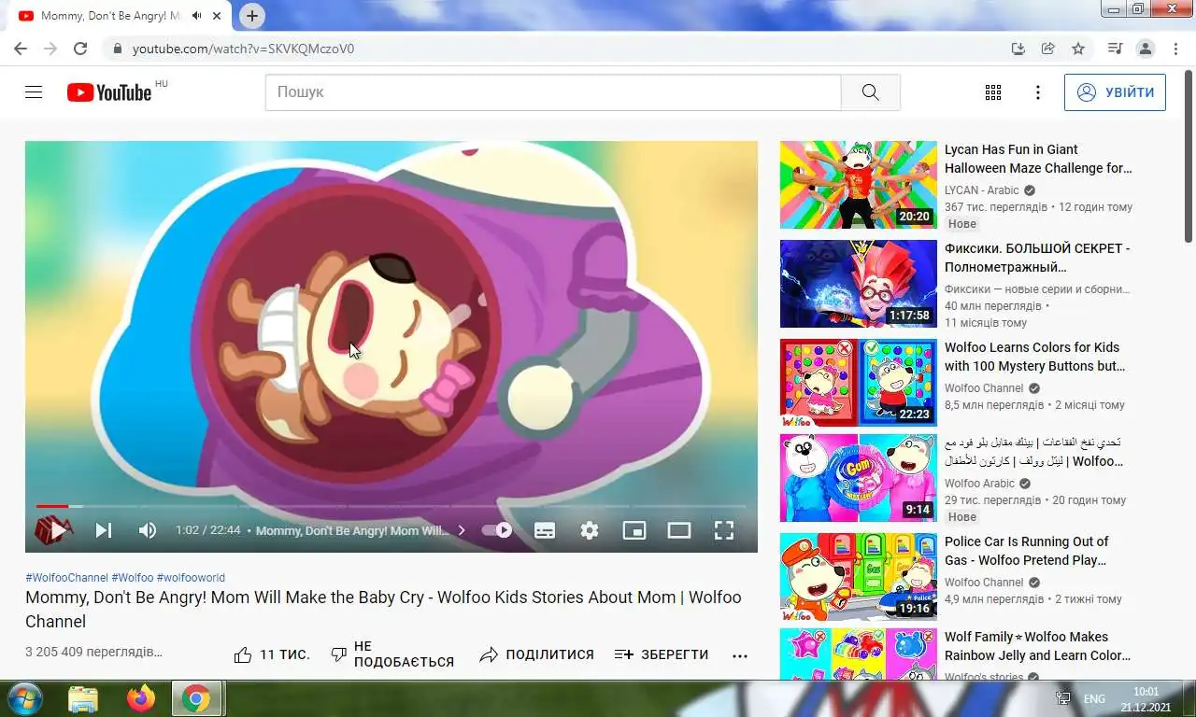Open Фиксики БОЛЬШОЙ СЕКРЕТ video title
1196x717 pixels.
[1037, 258]
